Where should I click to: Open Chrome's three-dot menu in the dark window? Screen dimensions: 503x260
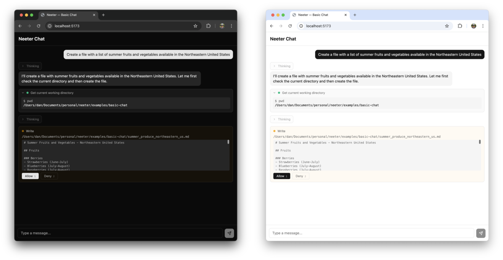pos(231,26)
